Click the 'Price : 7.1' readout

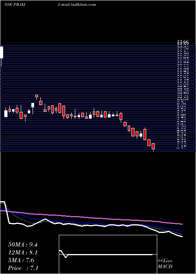coord(23,268)
